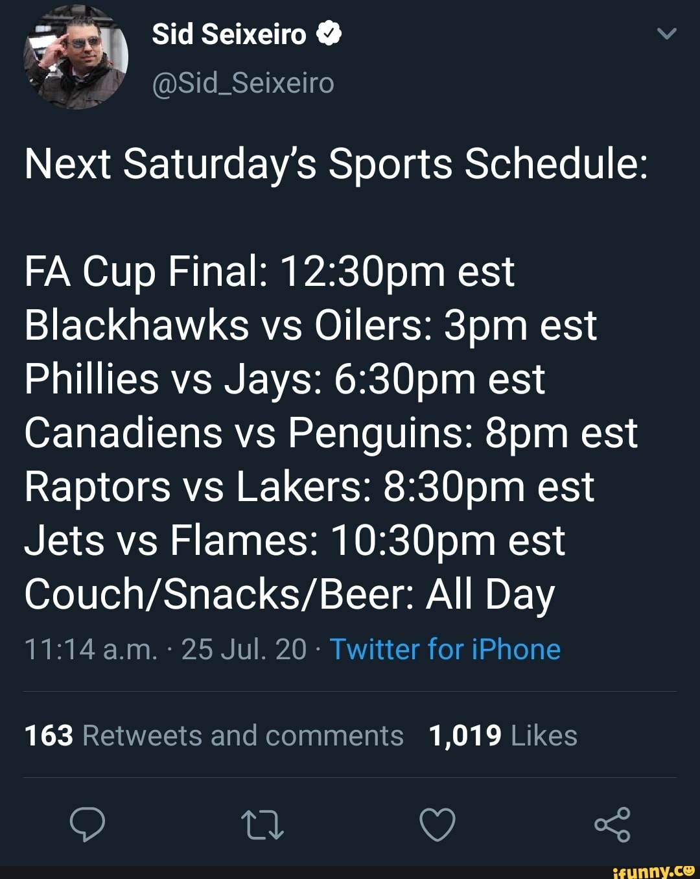Collapse the tweet details using the chevron
Screen dimensions: 700x879
(x=668, y=34)
